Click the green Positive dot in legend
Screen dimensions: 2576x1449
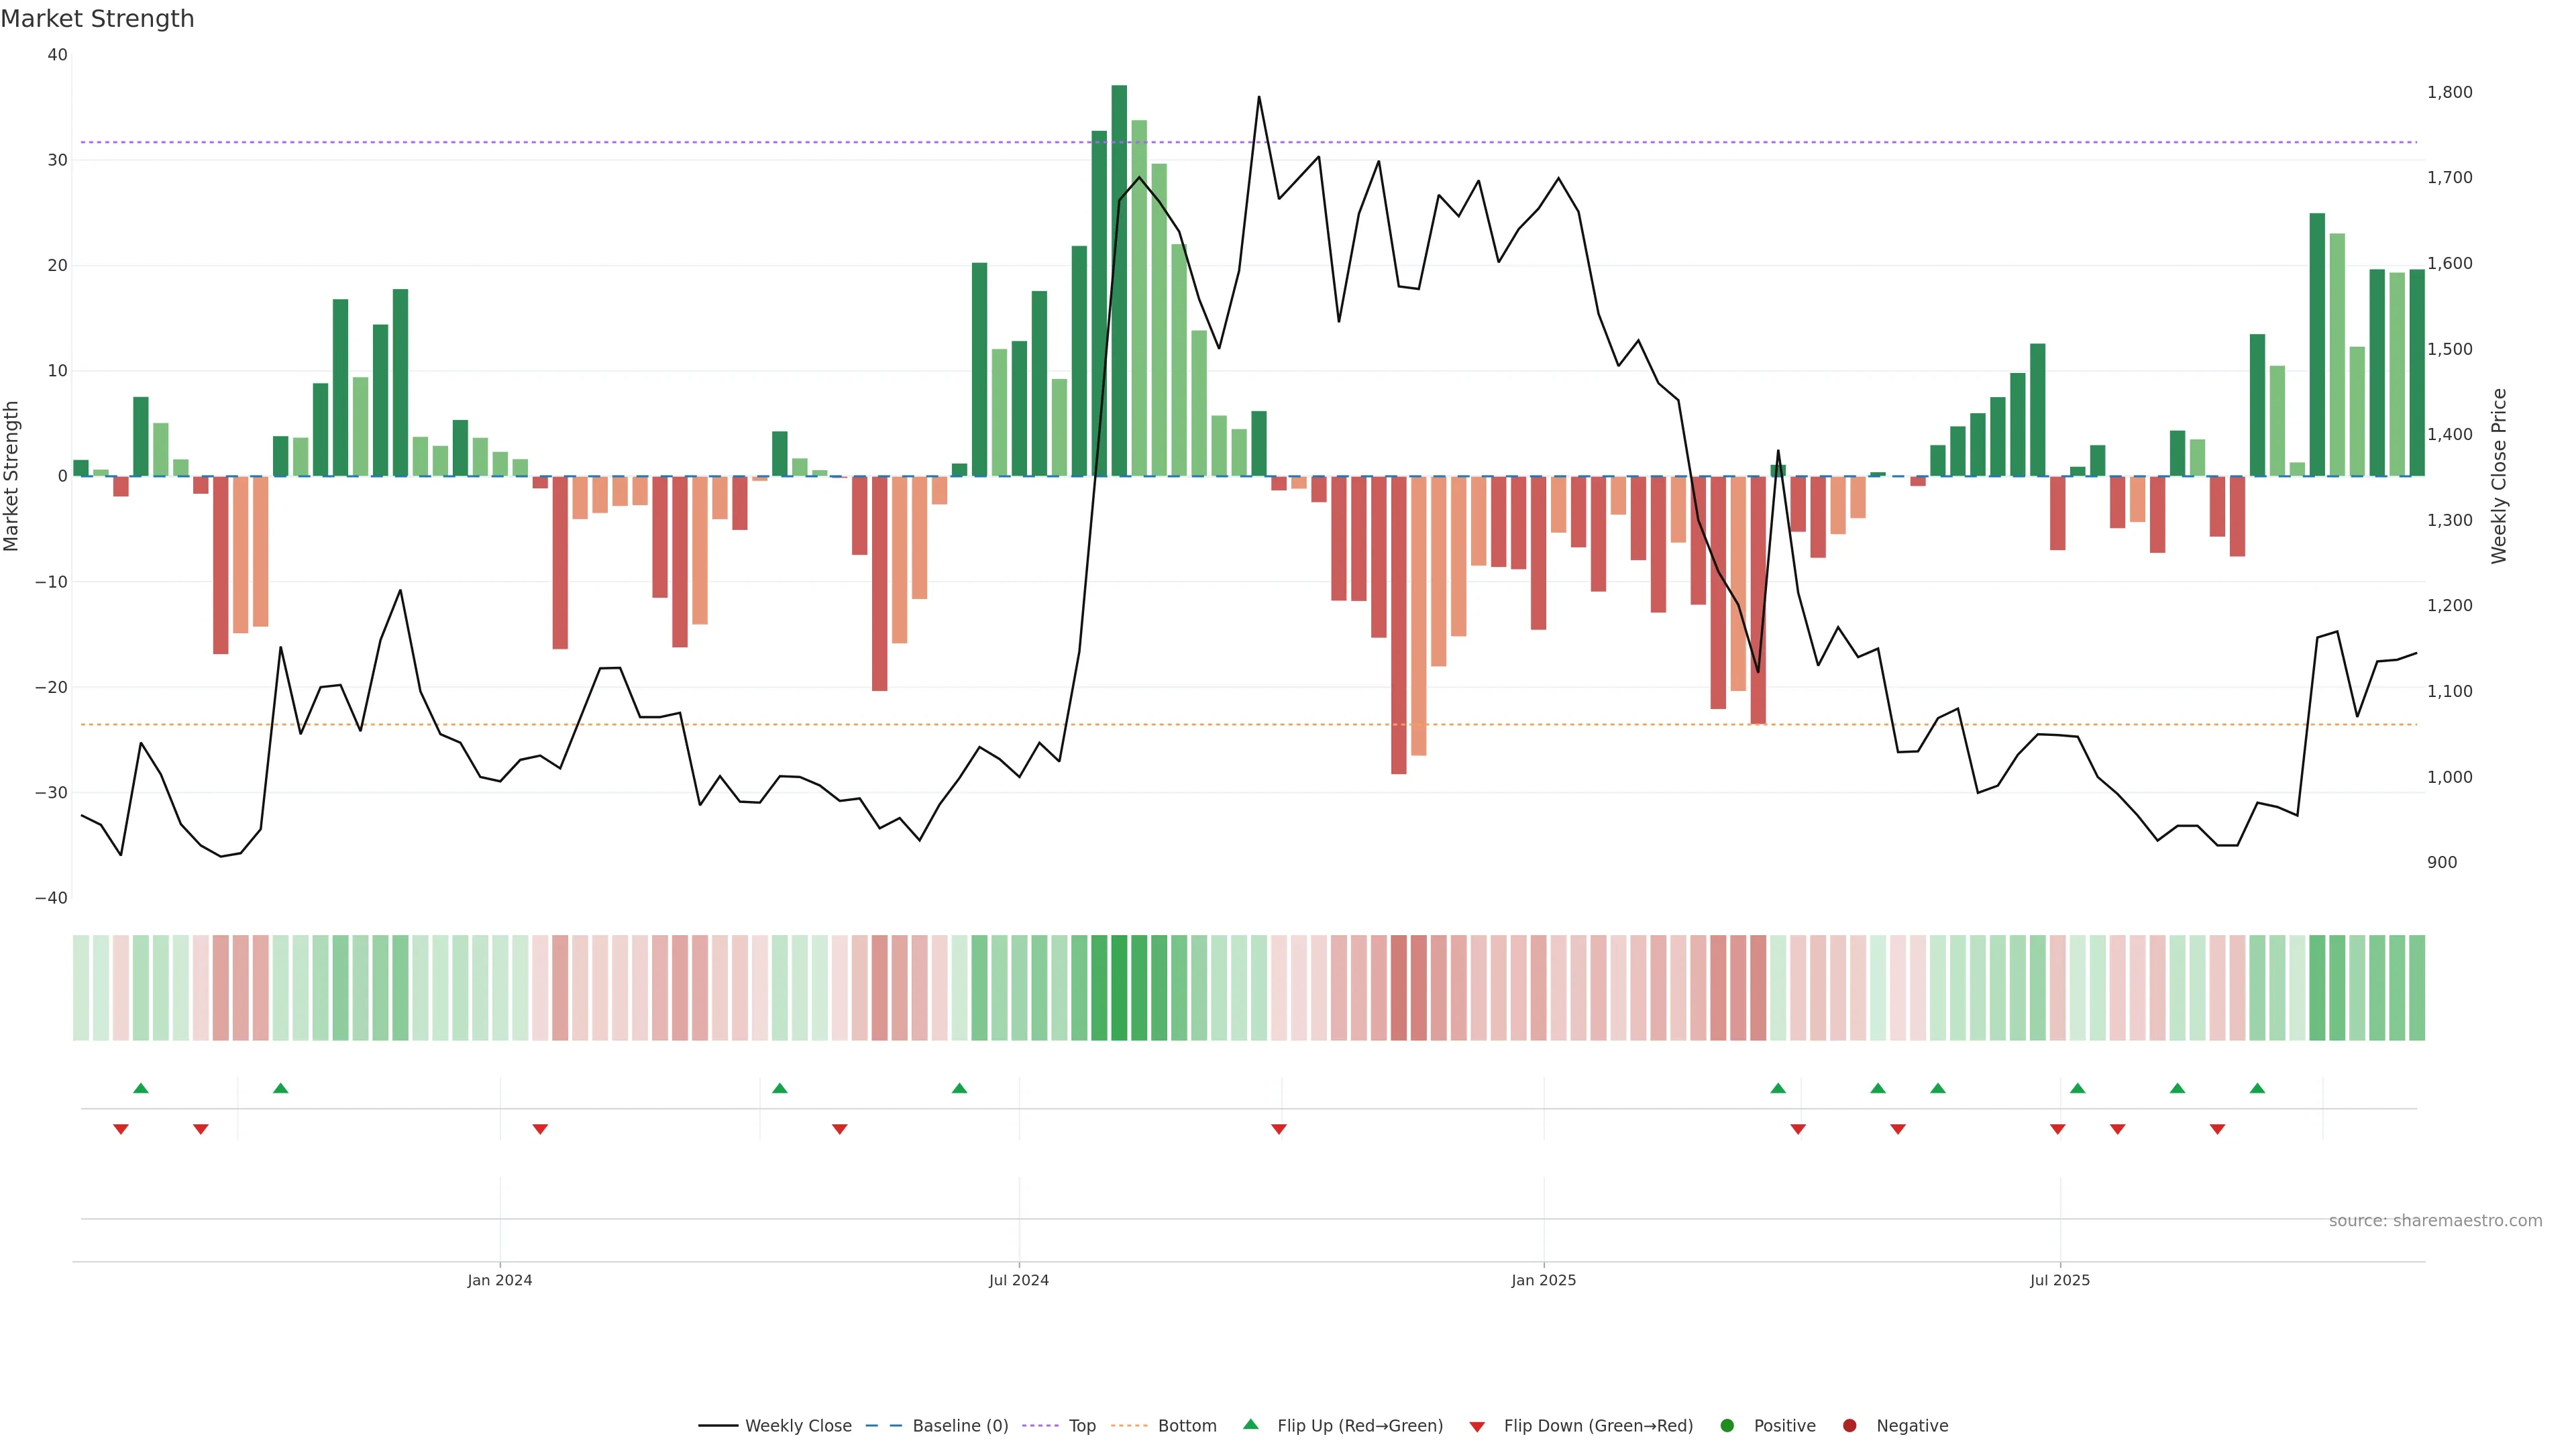click(x=1727, y=1426)
